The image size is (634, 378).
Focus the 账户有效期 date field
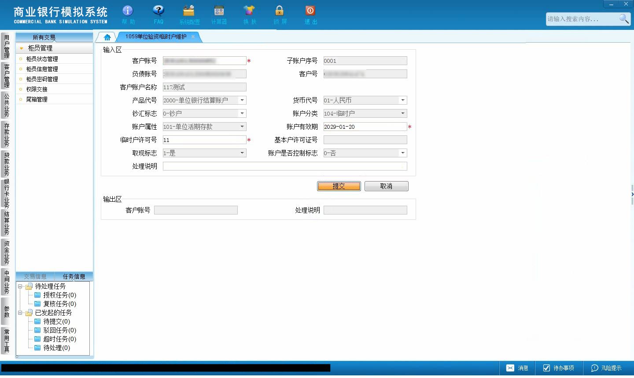click(365, 127)
